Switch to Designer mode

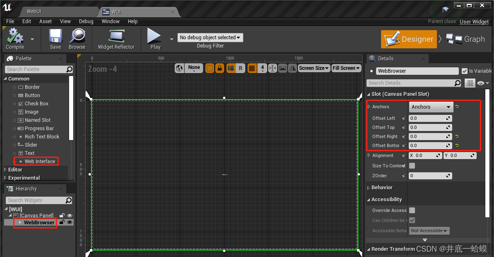click(409, 39)
